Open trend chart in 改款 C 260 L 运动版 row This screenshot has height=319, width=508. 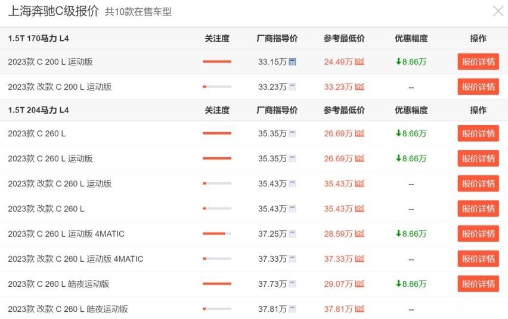[360, 183]
